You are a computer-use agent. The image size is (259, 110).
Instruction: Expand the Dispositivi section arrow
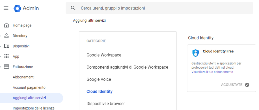[x=1, y=46]
